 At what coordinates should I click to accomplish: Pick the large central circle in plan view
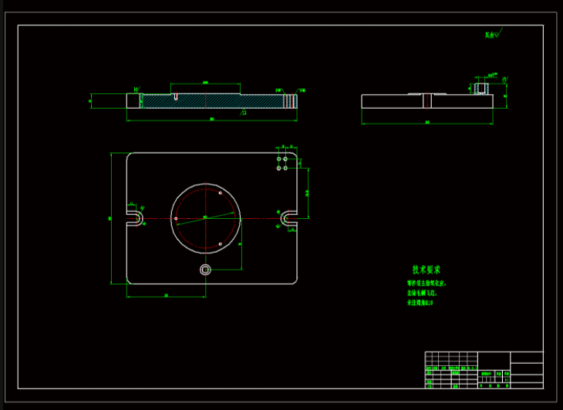click(205, 218)
